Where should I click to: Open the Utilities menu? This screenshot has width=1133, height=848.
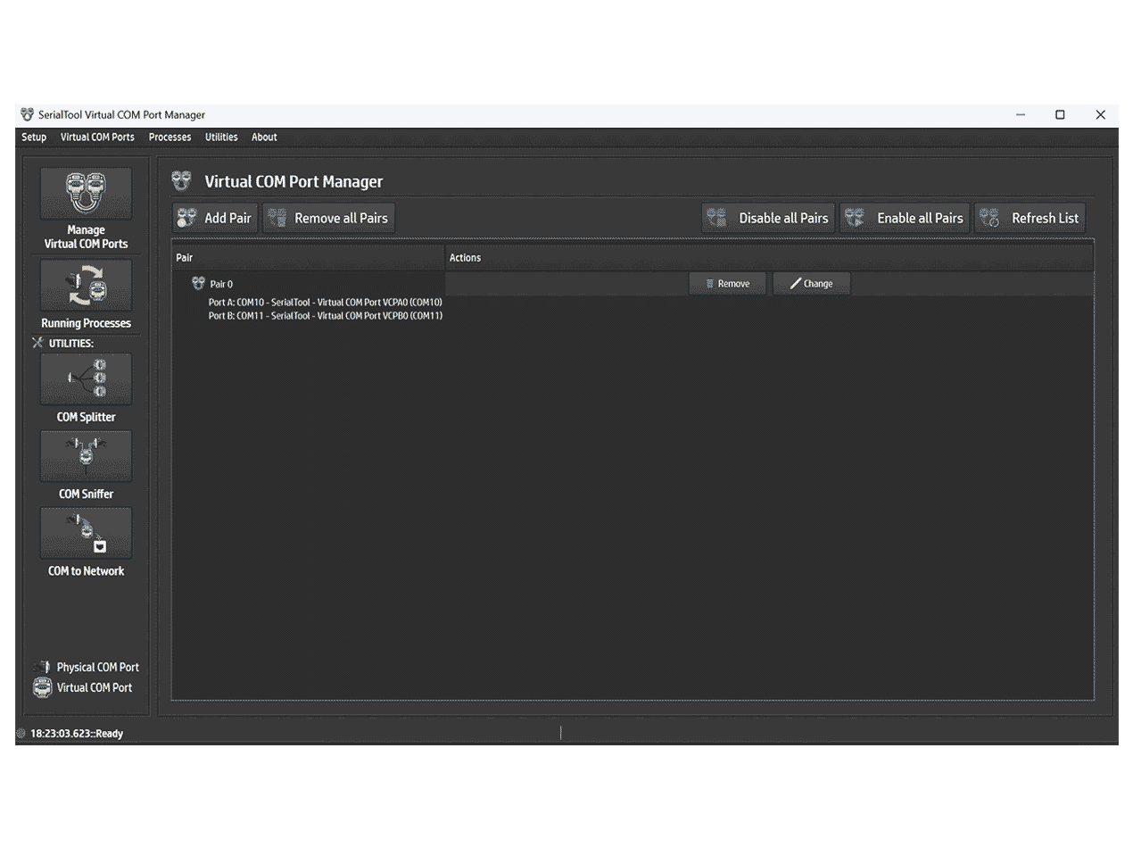pos(221,137)
